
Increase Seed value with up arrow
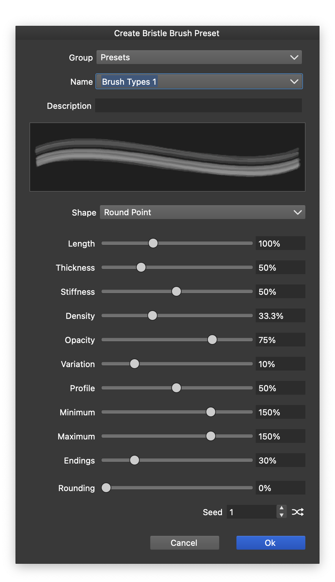282,508
